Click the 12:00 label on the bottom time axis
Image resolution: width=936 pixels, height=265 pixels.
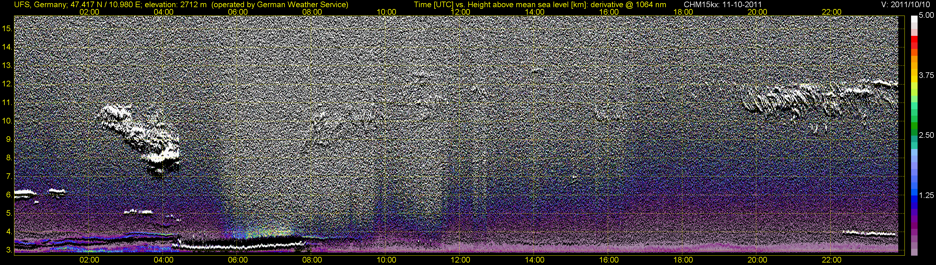tap(461, 260)
